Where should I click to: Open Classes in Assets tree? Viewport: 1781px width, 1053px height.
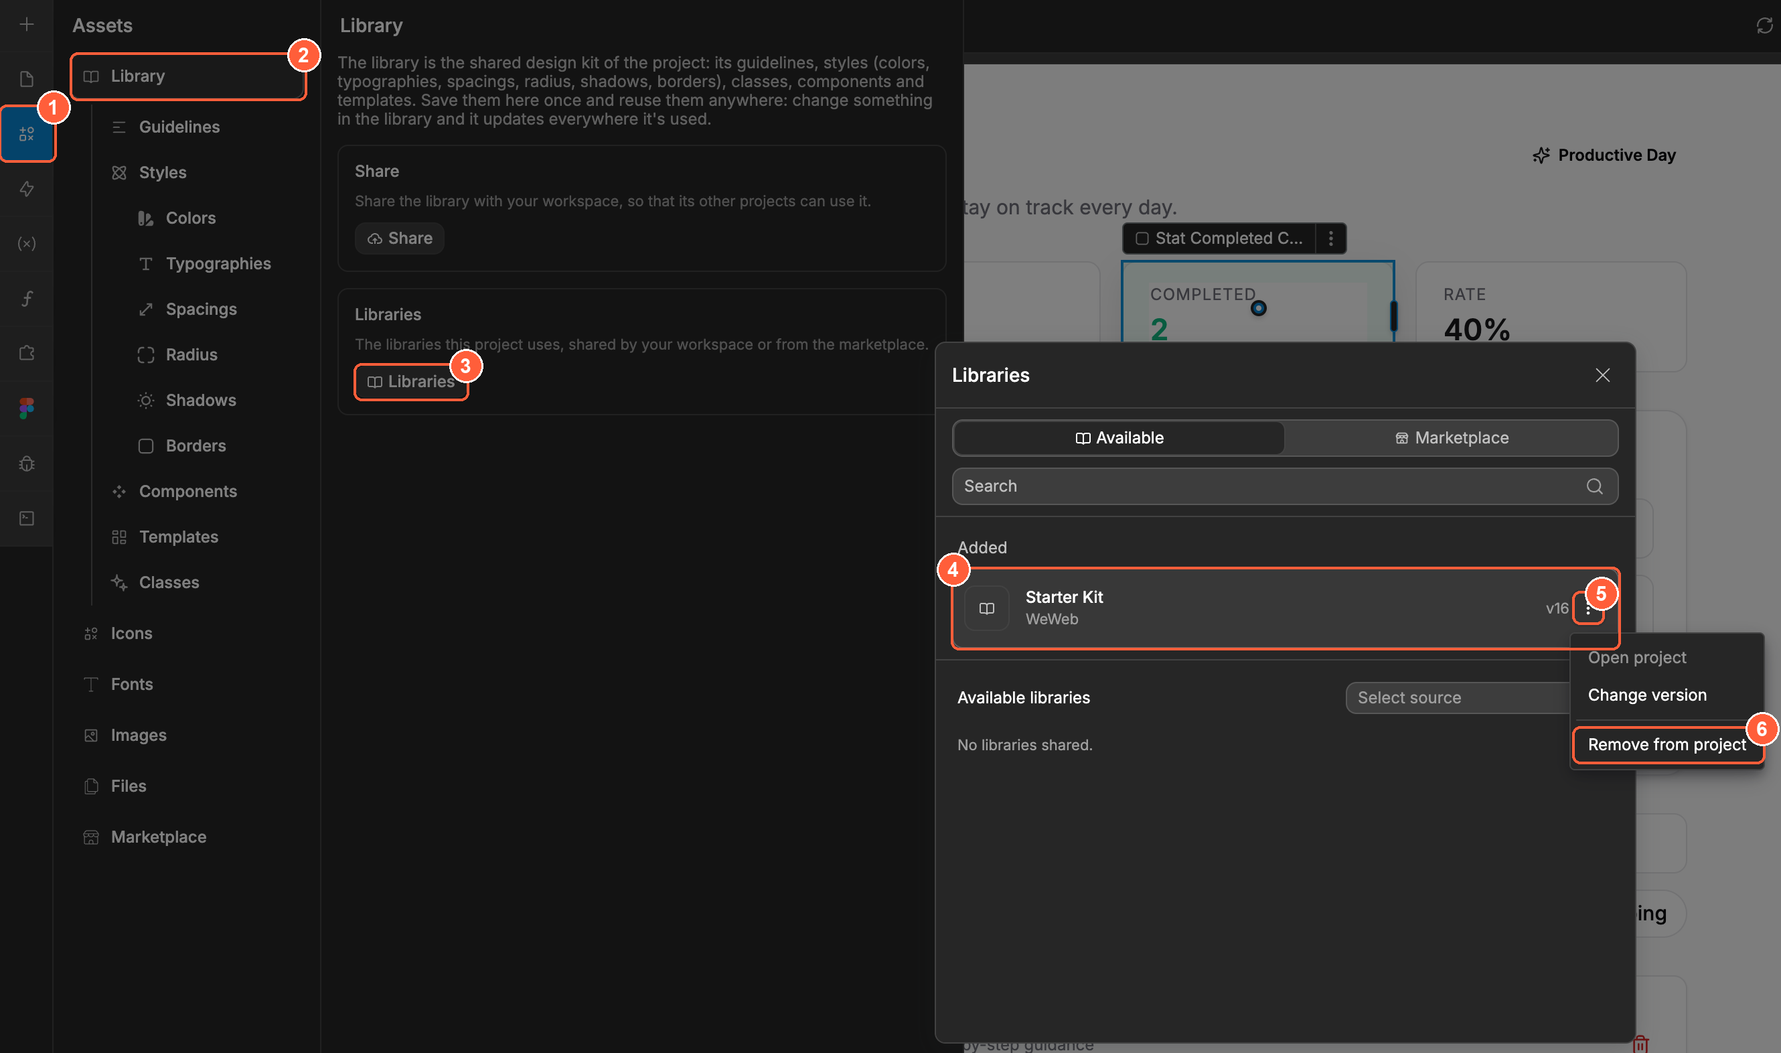click(x=169, y=582)
